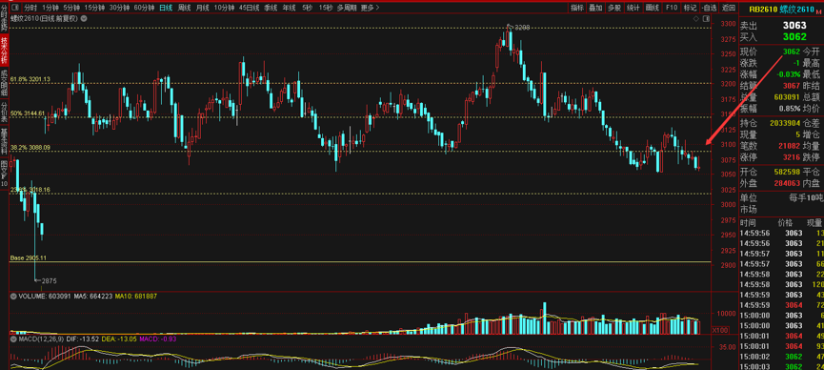
Task: Open the 基本资料 side tab
Action: [4, 140]
